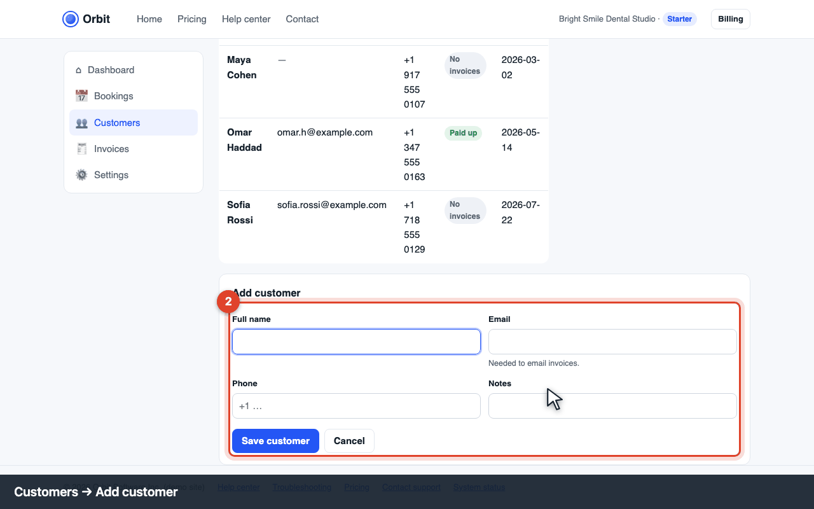Click the date 2026-03-02
This screenshot has height=509, width=814.
[x=520, y=67]
